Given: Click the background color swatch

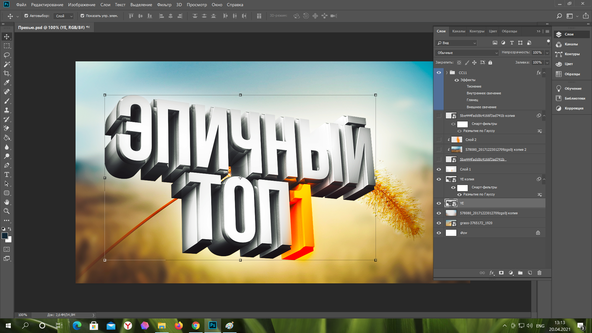Looking at the screenshot, I should pos(10,240).
